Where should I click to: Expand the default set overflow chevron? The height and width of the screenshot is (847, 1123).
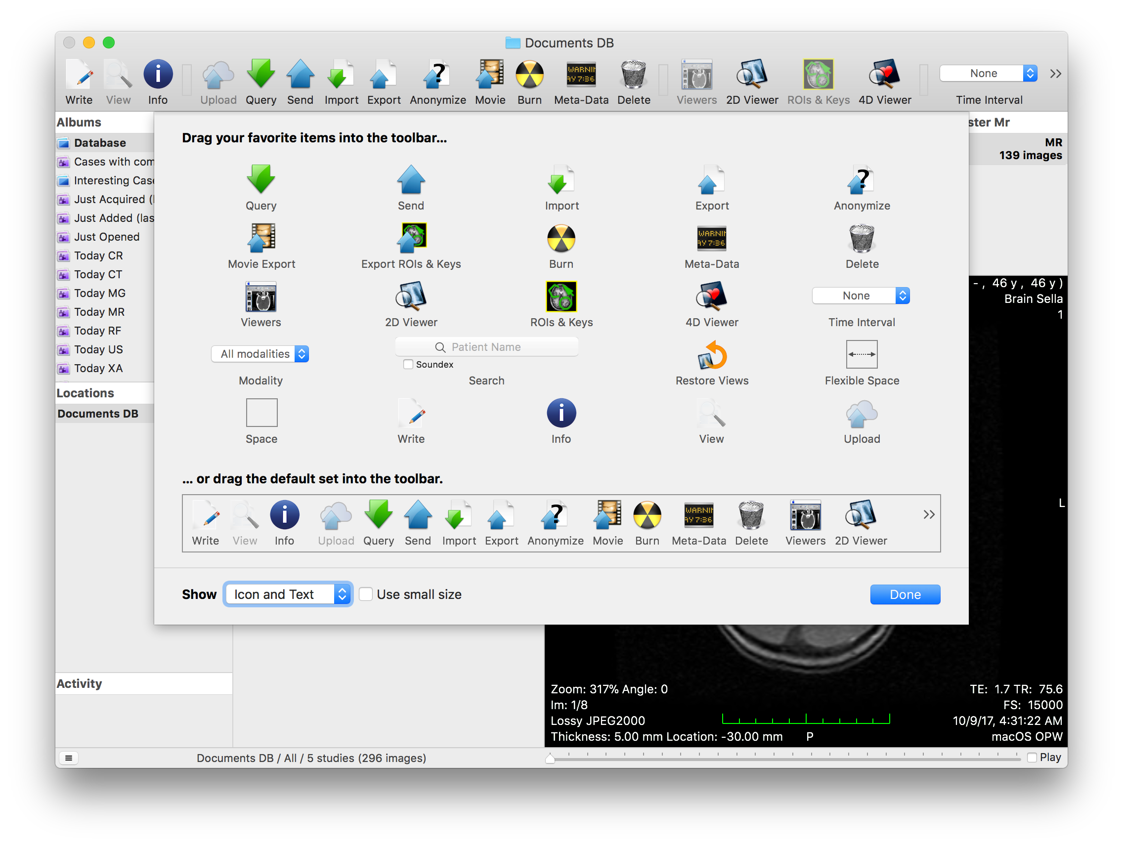[929, 514]
